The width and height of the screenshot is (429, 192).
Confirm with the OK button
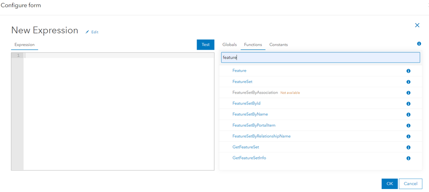(389, 184)
